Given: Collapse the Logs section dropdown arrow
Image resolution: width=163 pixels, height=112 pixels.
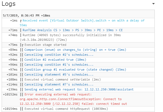Looking at the screenshot, I should 153,4.
